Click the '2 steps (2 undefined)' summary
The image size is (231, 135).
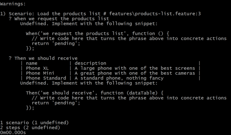(x=30, y=127)
